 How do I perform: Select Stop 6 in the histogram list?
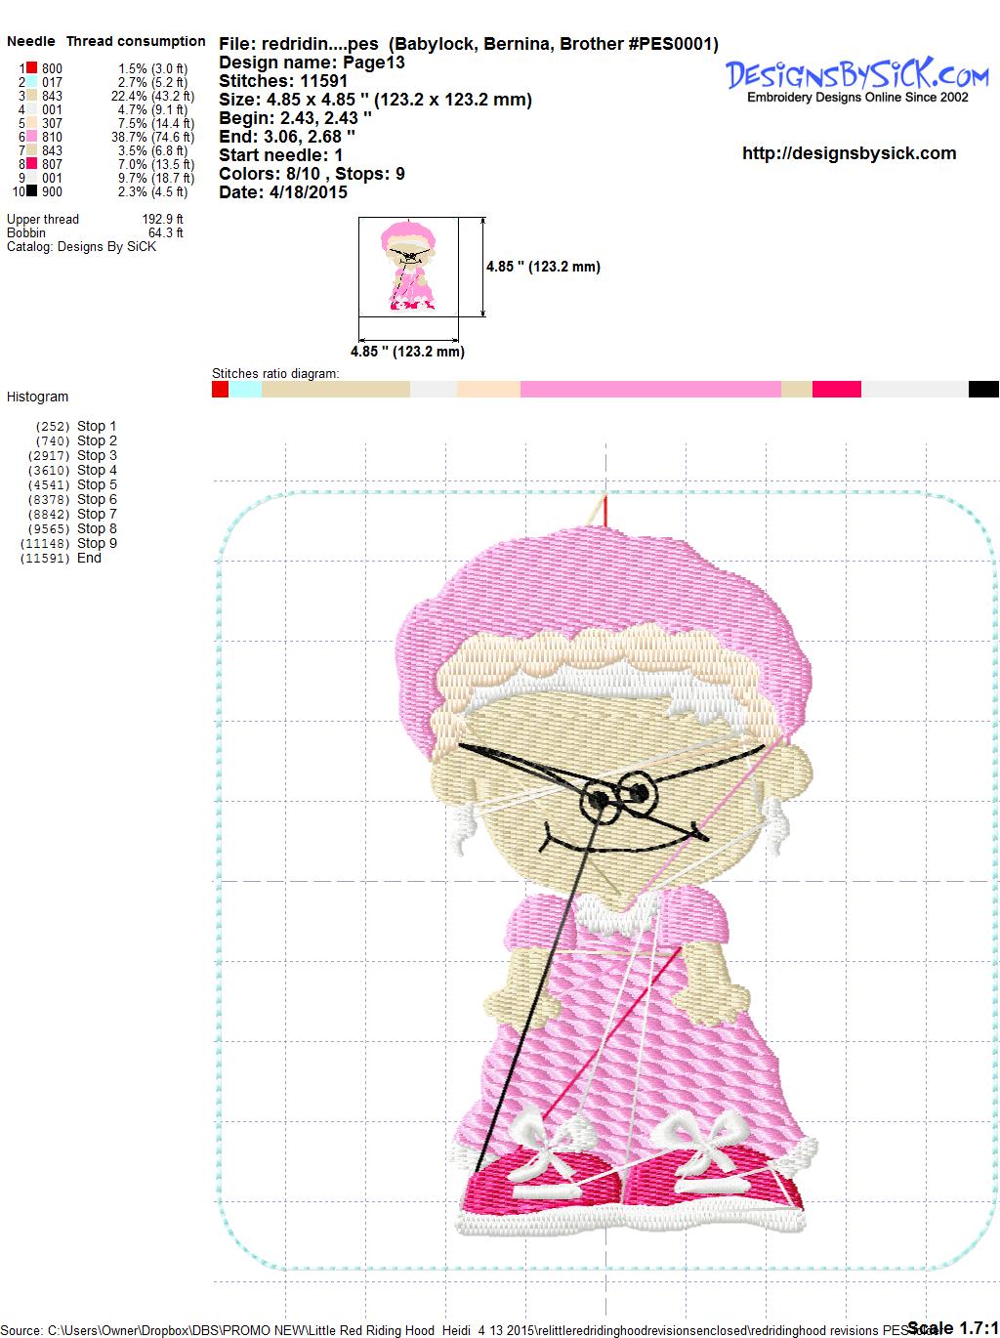pyautogui.click(x=96, y=499)
